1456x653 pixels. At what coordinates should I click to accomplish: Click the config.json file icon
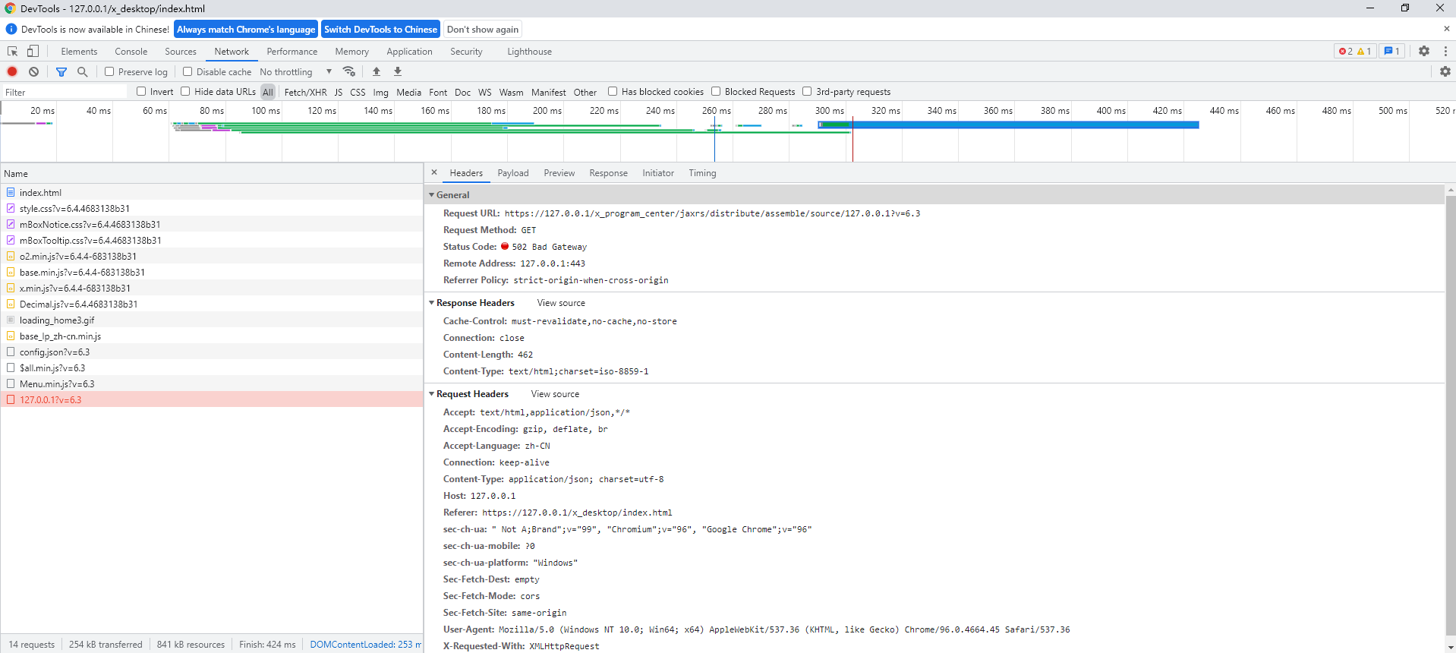click(x=11, y=352)
